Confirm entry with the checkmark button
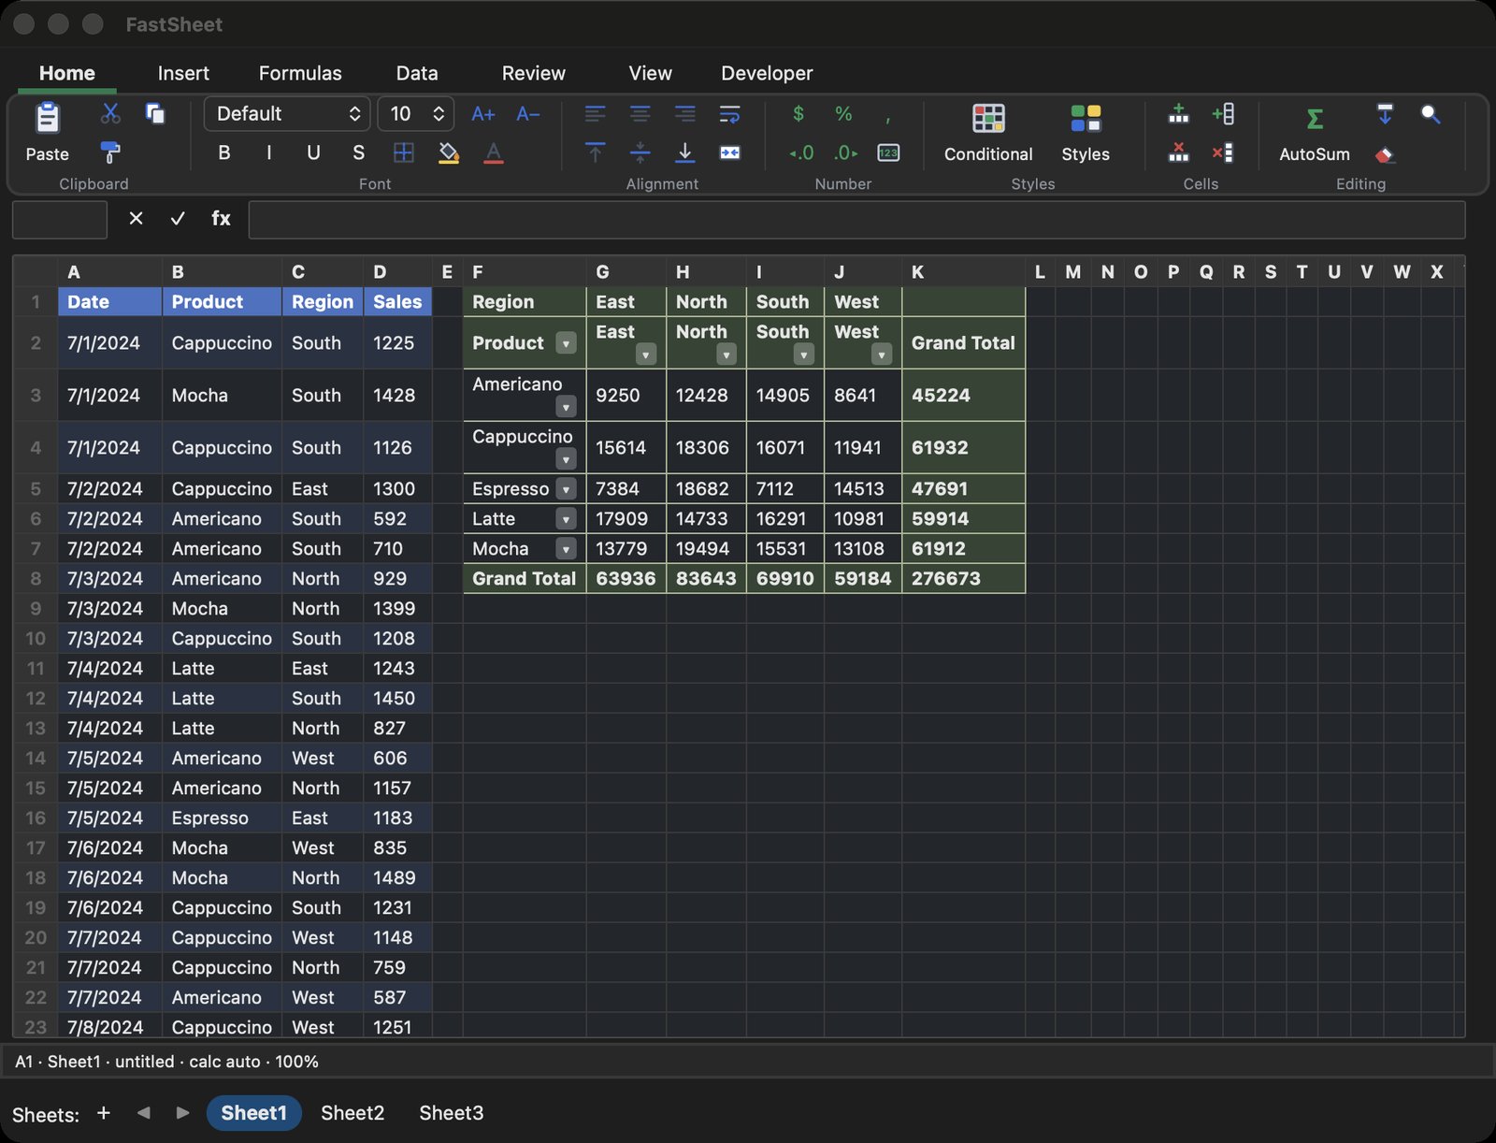The image size is (1496, 1143). pyautogui.click(x=178, y=218)
